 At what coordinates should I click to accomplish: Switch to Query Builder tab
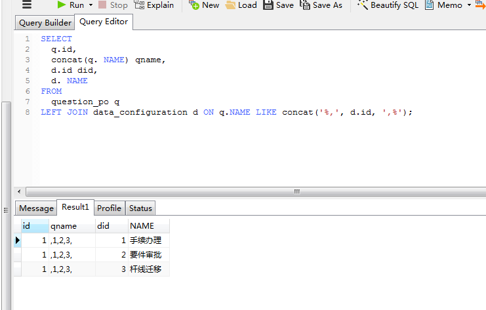coord(45,23)
